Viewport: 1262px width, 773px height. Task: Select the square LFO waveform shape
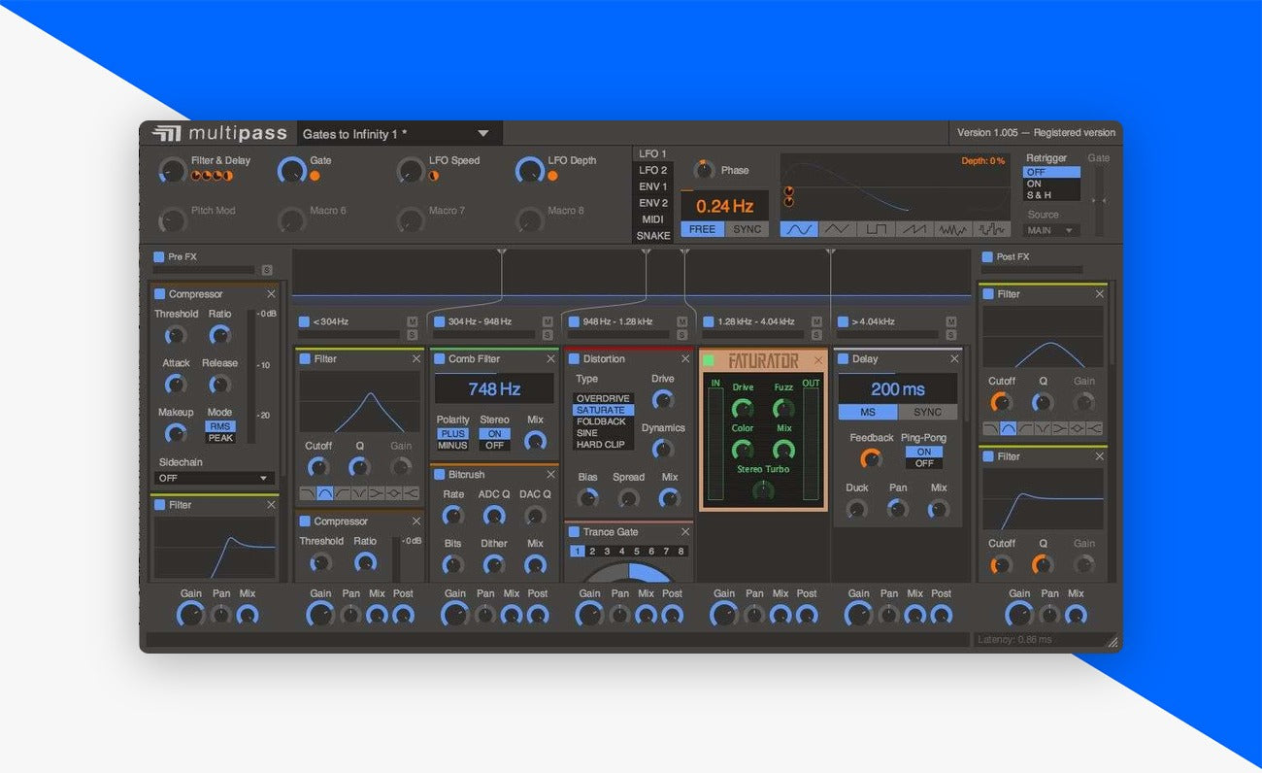tap(877, 230)
